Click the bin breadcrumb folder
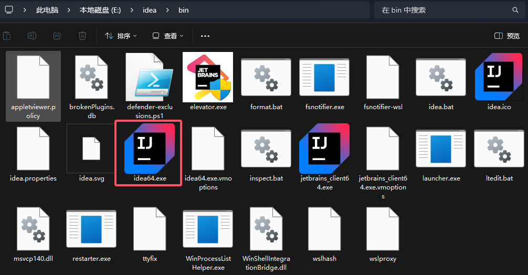Screen dimensions: 528x275 coord(184,10)
